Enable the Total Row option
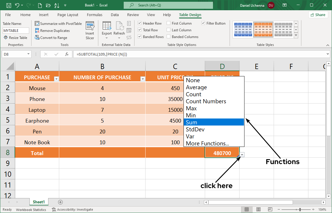Viewport: 332px width, 213px height. coord(140,30)
